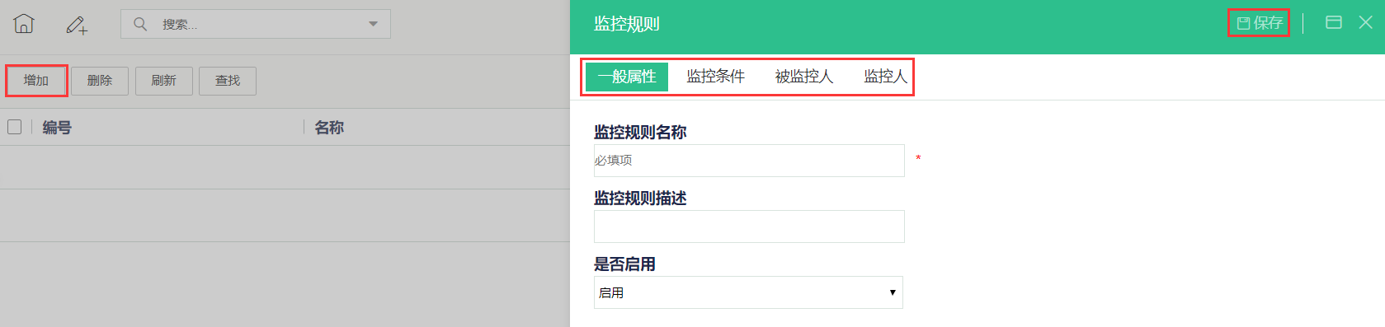
Task: Switch to the 被监控人 tab
Action: [x=804, y=77]
